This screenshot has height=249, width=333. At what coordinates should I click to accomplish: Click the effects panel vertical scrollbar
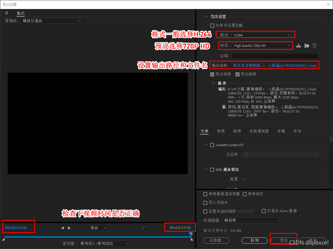tap(331, 139)
